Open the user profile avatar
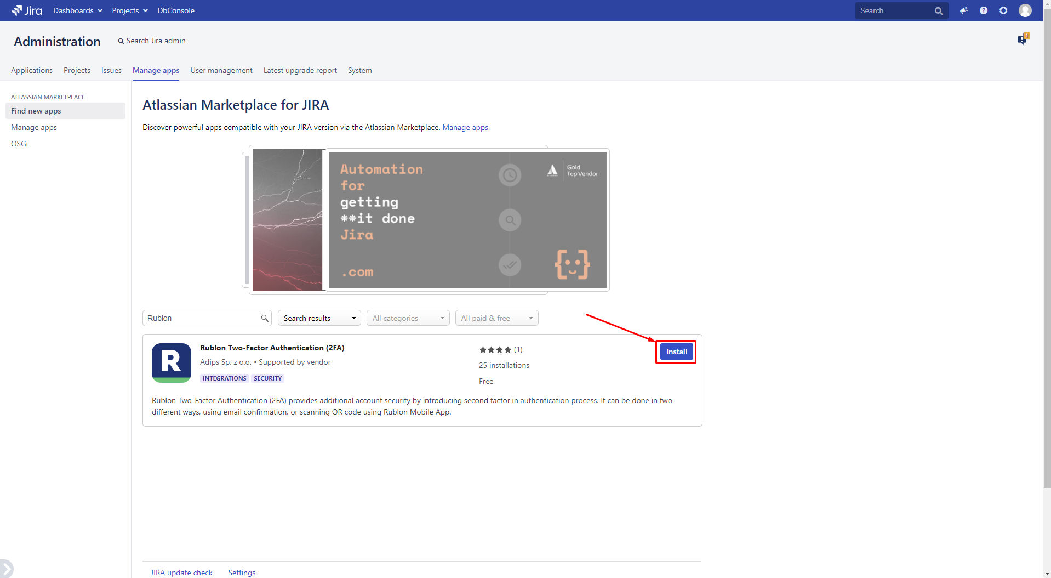Viewport: 1051px width, 578px height. (1025, 10)
